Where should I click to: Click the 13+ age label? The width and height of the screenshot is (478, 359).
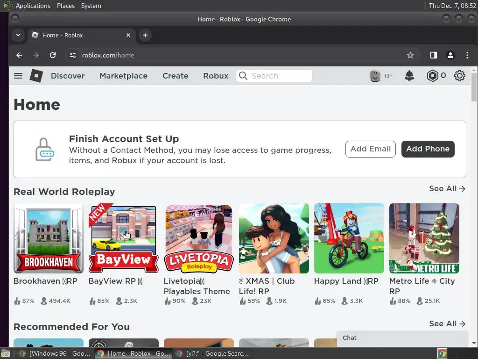(x=388, y=76)
